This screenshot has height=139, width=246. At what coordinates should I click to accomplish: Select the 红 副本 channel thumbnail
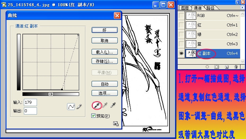(x=191, y=54)
